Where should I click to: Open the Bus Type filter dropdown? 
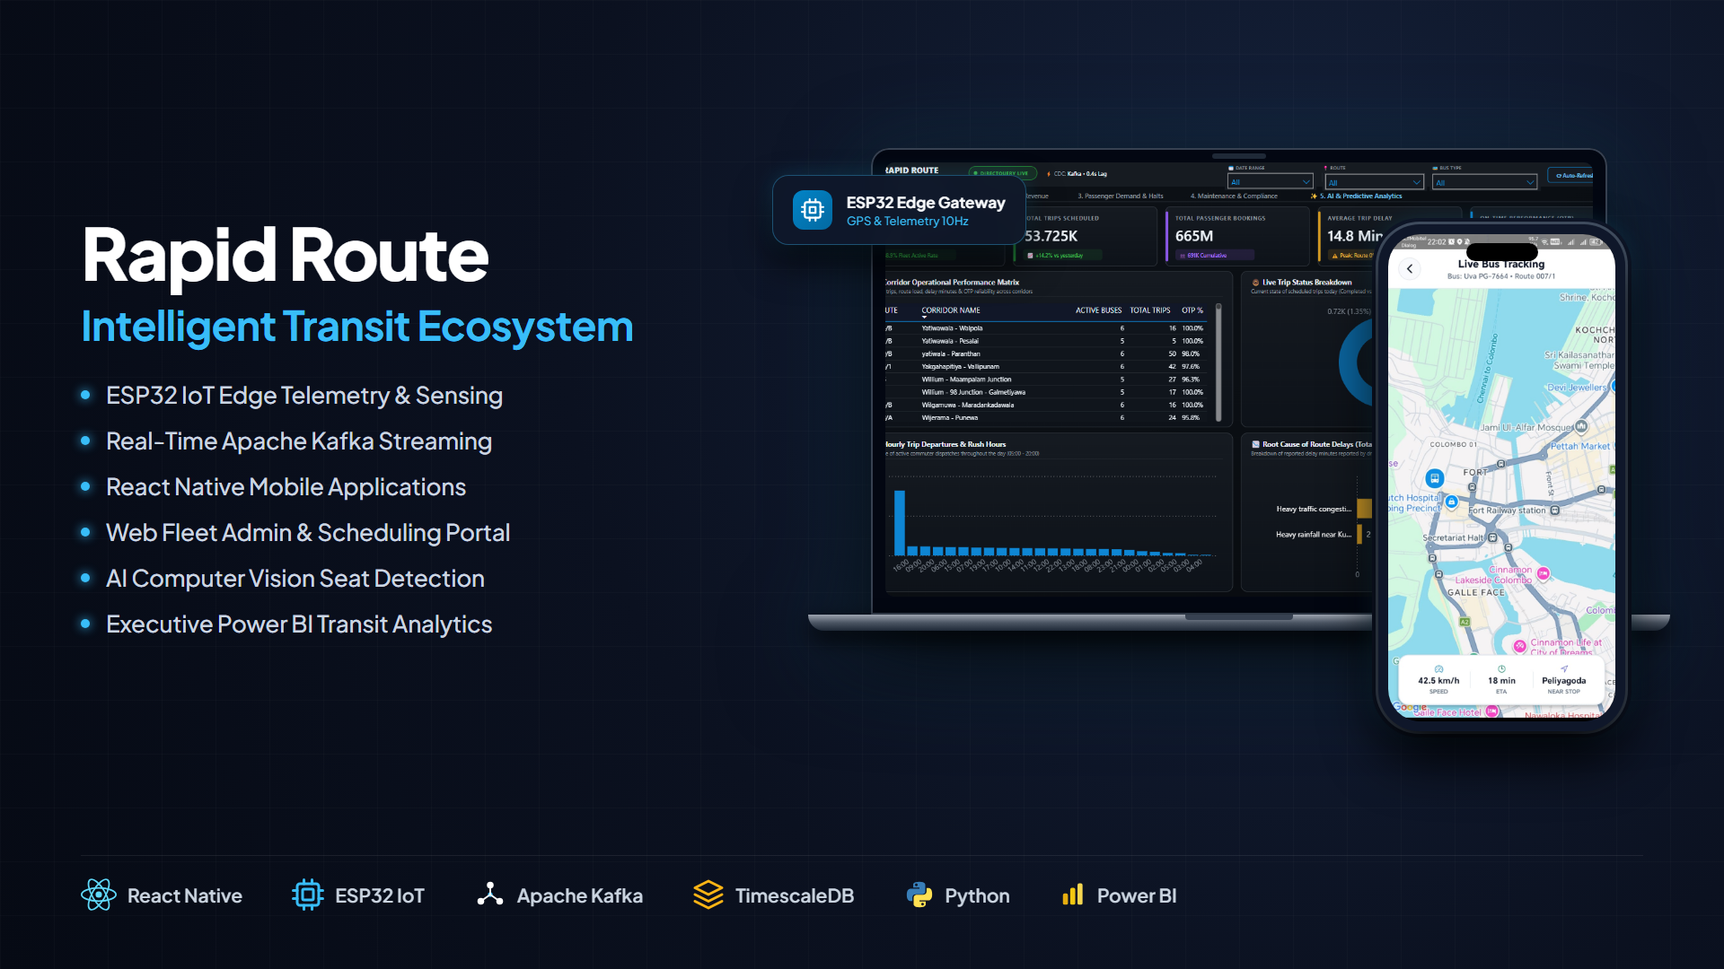[x=1484, y=182]
